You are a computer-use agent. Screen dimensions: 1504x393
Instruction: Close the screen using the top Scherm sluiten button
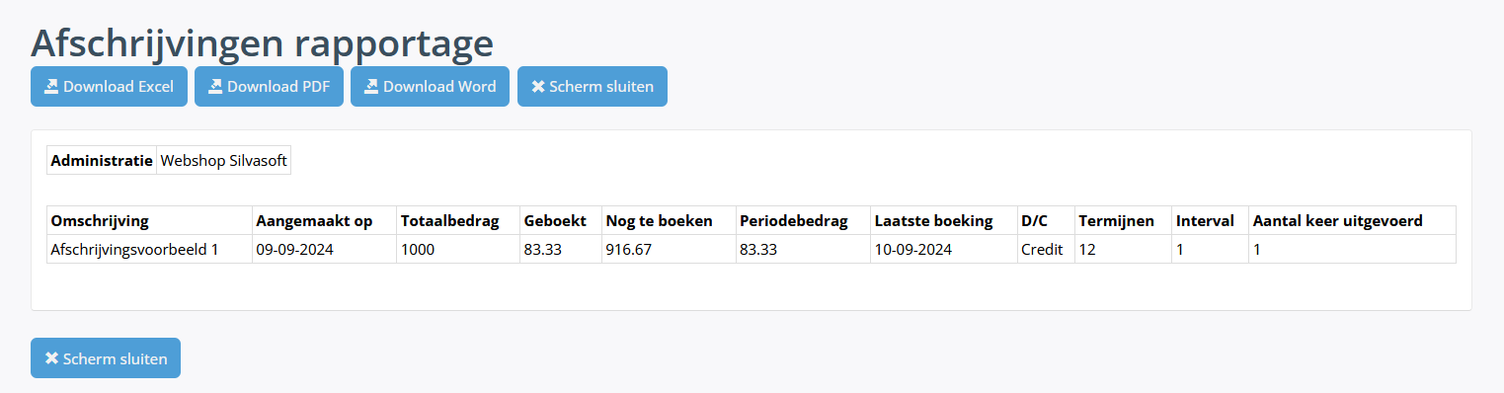[x=593, y=86]
